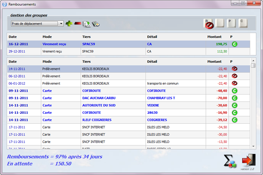The width and height of the screenshot is (263, 175).
Task: Click the -30,00 SNCF INTERNET amount
Action: click(x=222, y=135)
